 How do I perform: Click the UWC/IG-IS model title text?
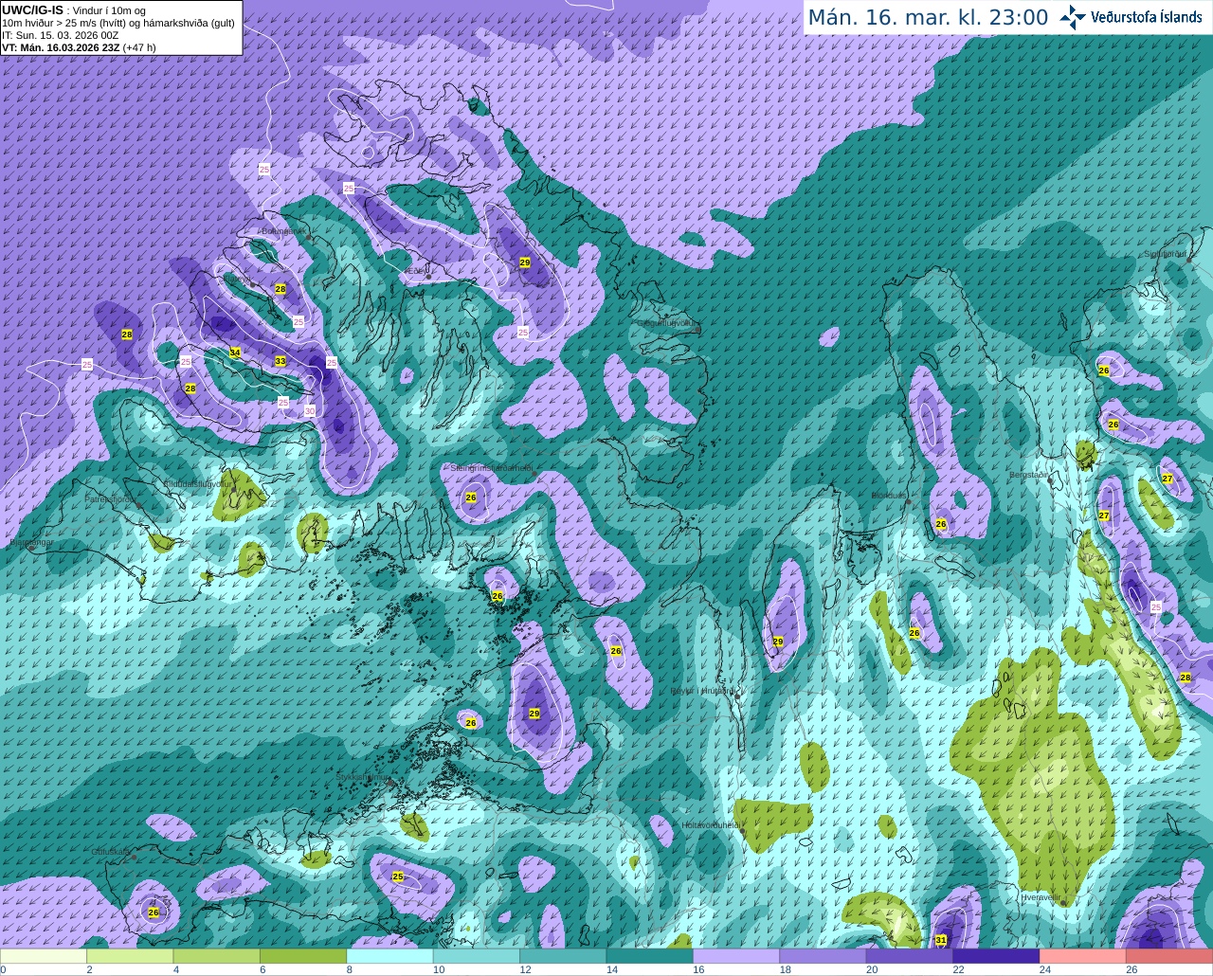pyautogui.click(x=32, y=9)
